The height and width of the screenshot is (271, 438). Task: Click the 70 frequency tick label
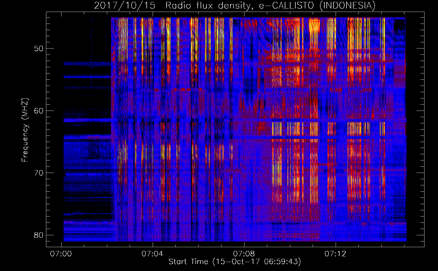(x=39, y=173)
